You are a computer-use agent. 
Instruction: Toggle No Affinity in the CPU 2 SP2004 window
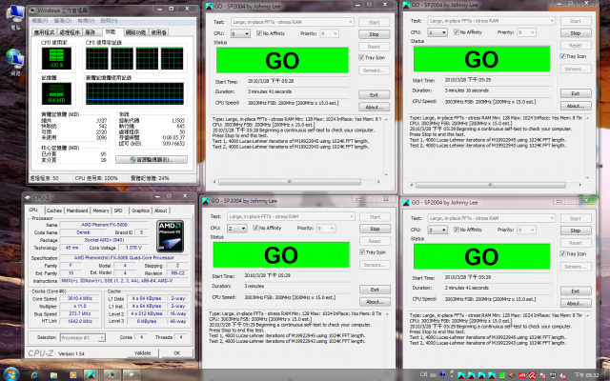click(267, 228)
